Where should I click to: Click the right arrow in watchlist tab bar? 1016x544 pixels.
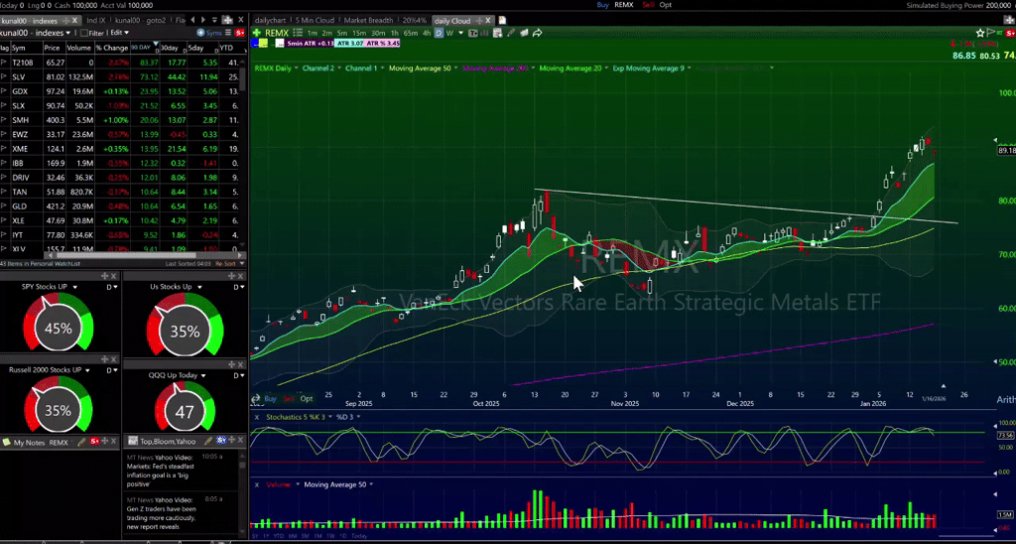pos(202,20)
